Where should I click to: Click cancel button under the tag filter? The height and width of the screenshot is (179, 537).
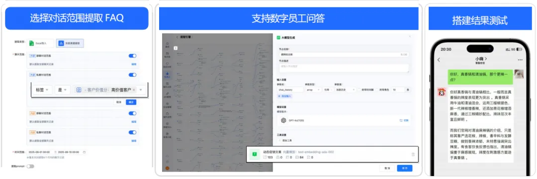pyautogui.click(x=119, y=102)
